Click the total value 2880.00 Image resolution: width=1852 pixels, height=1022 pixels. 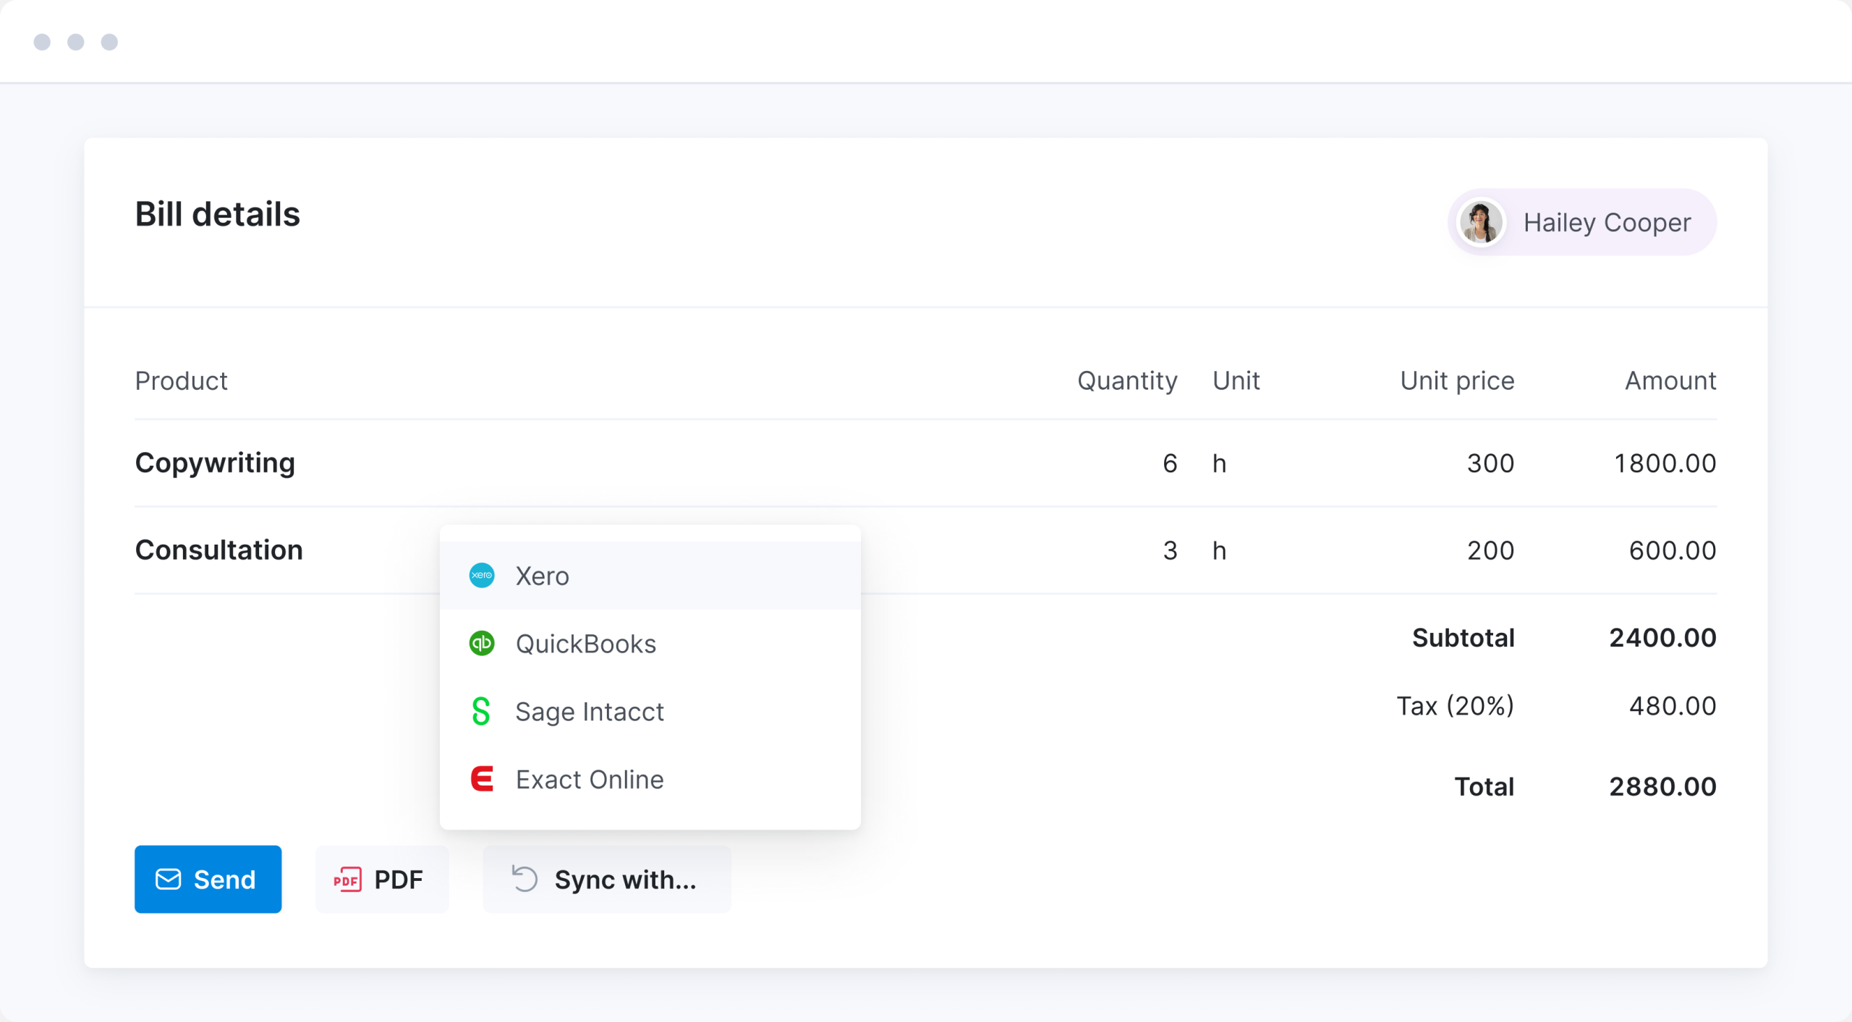pos(1662,786)
